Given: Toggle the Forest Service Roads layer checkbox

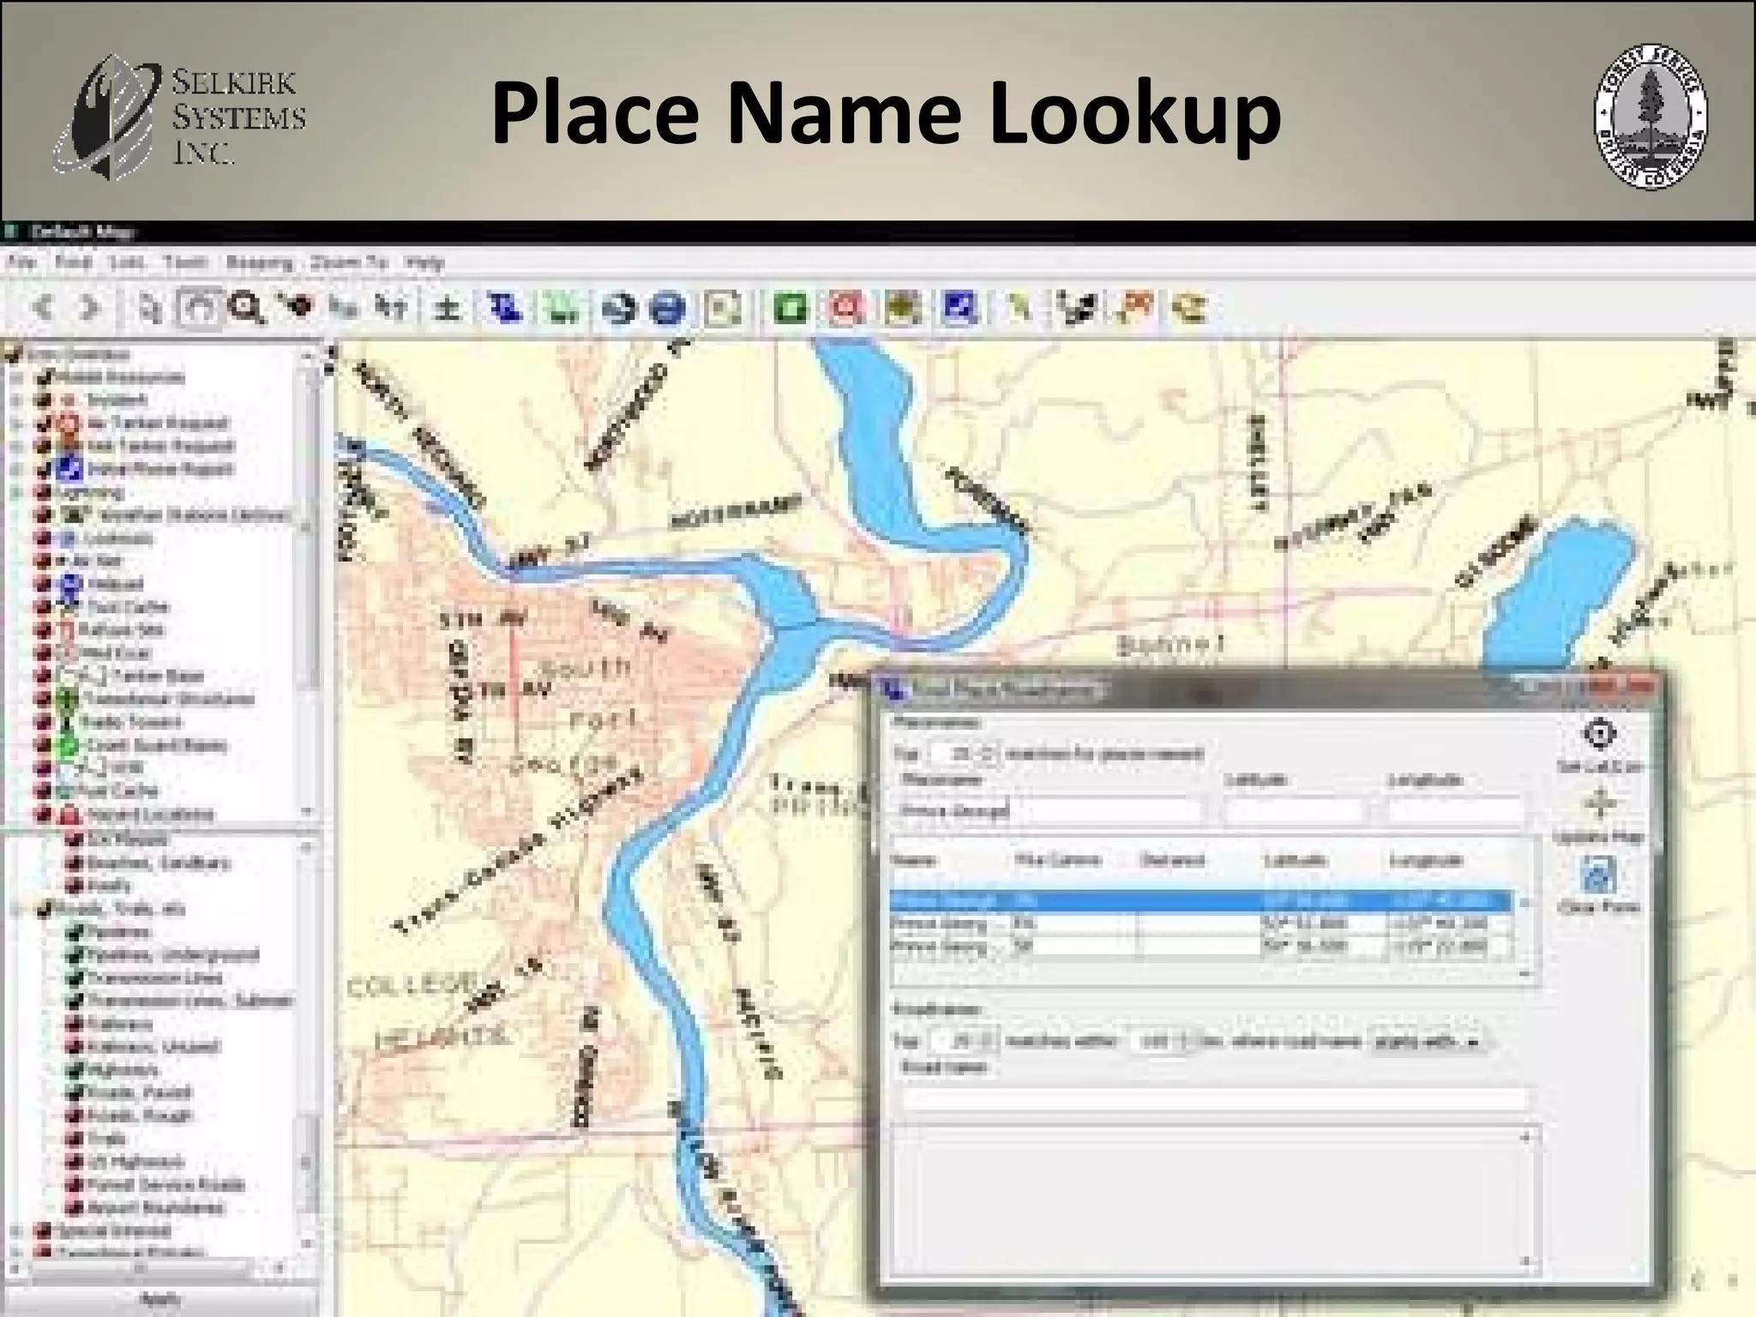Looking at the screenshot, I should tap(74, 1185).
